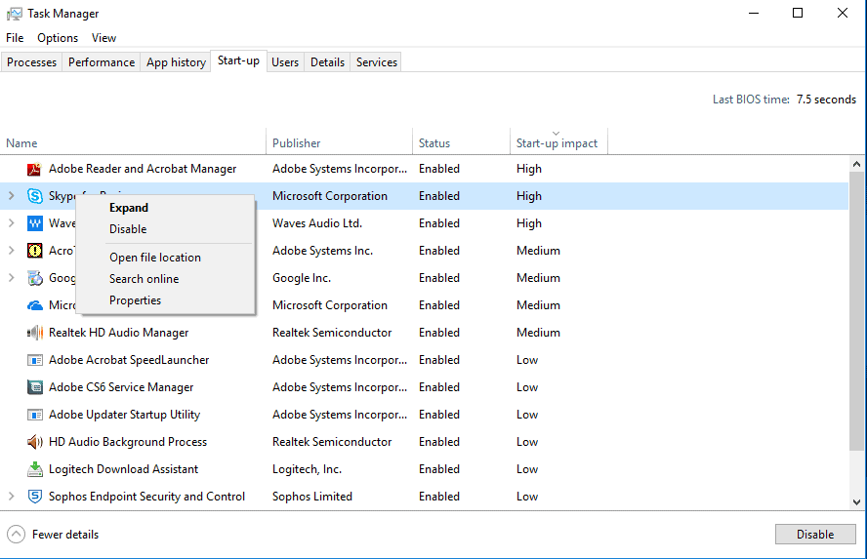
Task: Click the Disable button at bottom right
Action: [x=815, y=535]
